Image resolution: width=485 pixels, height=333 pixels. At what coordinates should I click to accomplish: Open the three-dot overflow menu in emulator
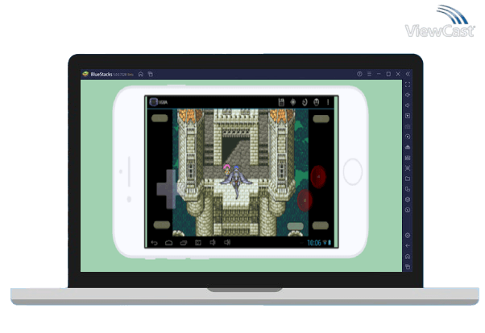(x=328, y=102)
